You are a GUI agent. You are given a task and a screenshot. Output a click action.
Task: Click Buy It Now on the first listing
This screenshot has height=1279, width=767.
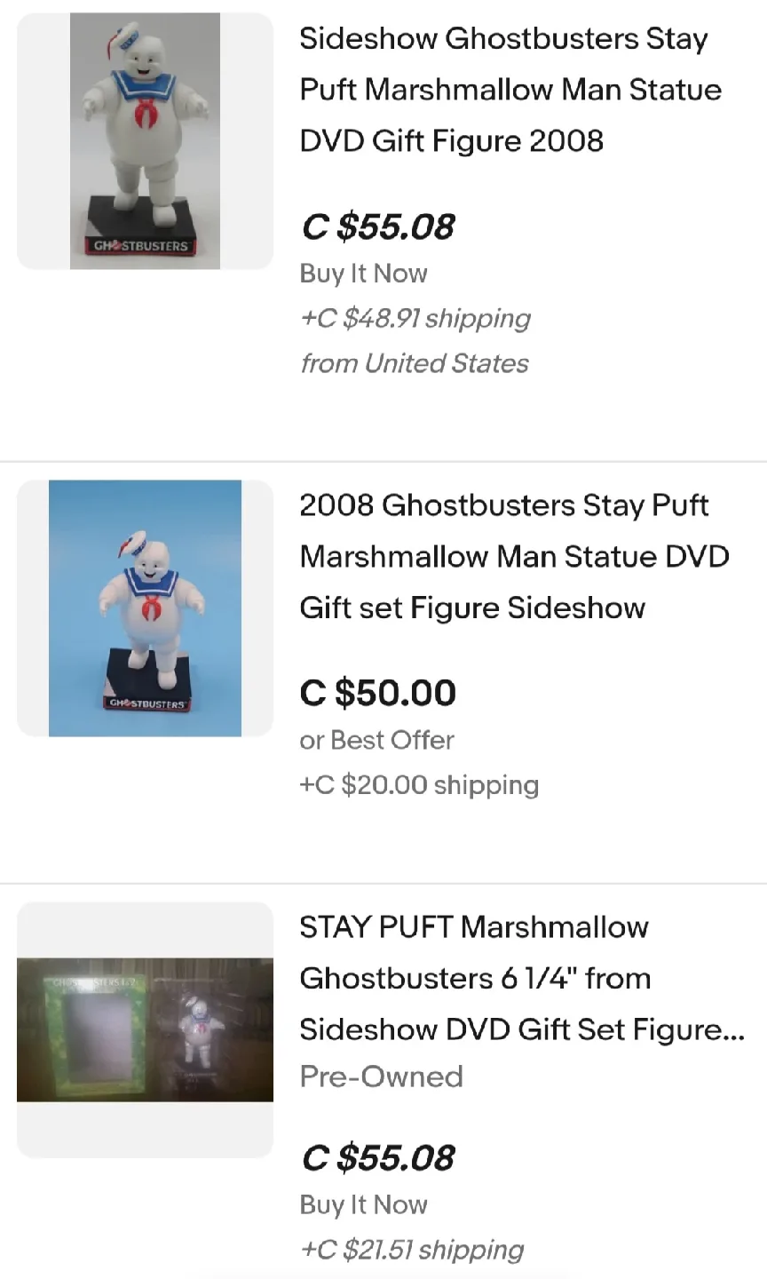pos(363,274)
